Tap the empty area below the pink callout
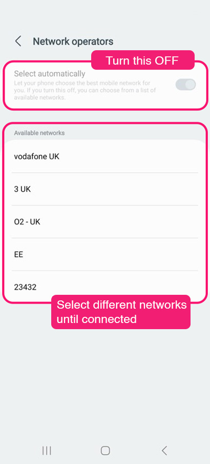210x464 pixels. click(104, 385)
